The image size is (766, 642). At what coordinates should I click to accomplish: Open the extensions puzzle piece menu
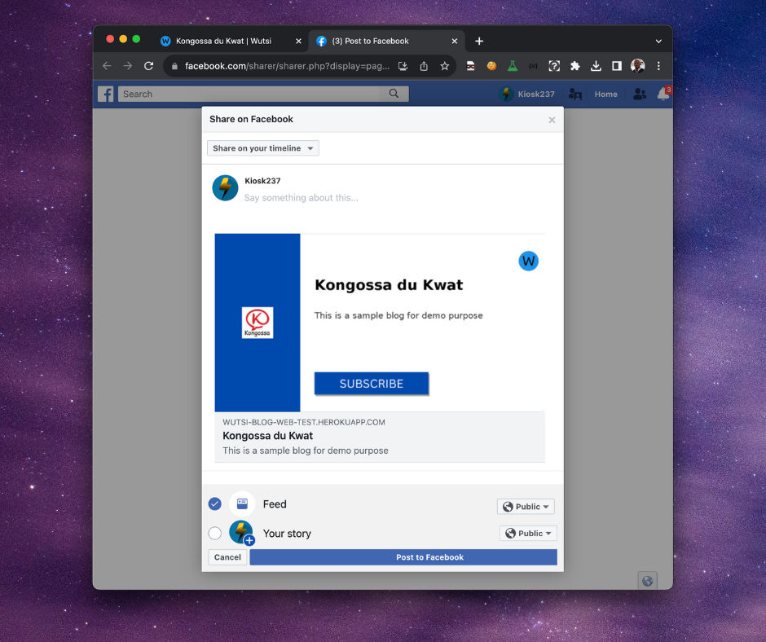pyautogui.click(x=575, y=66)
